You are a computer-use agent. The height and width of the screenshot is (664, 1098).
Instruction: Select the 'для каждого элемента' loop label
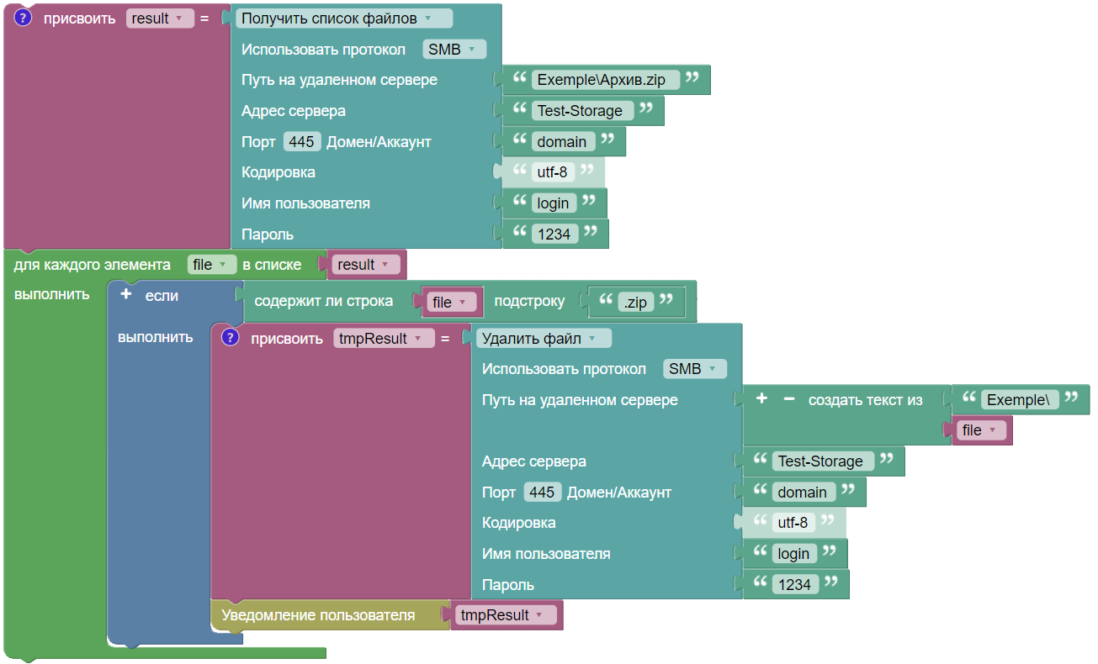point(93,265)
